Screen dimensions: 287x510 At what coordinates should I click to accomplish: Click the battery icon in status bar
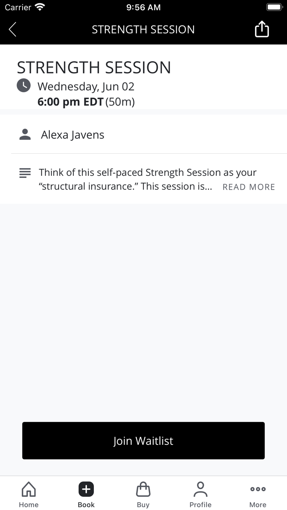pos(274,7)
